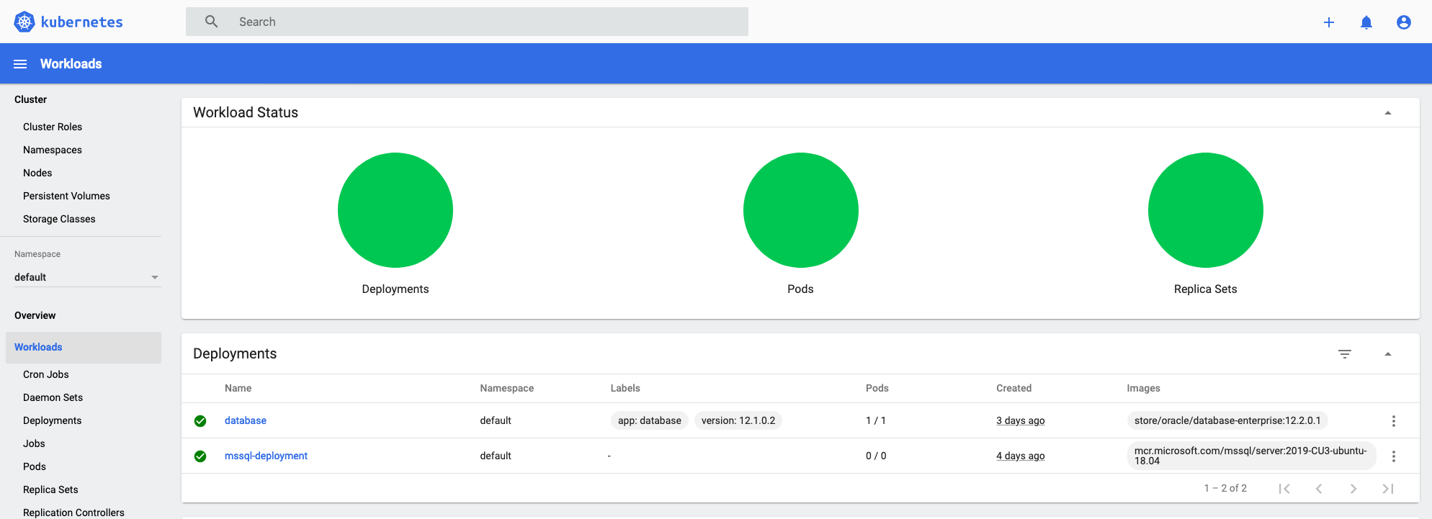Click the Name column header
The image size is (1432, 519).
click(238, 388)
